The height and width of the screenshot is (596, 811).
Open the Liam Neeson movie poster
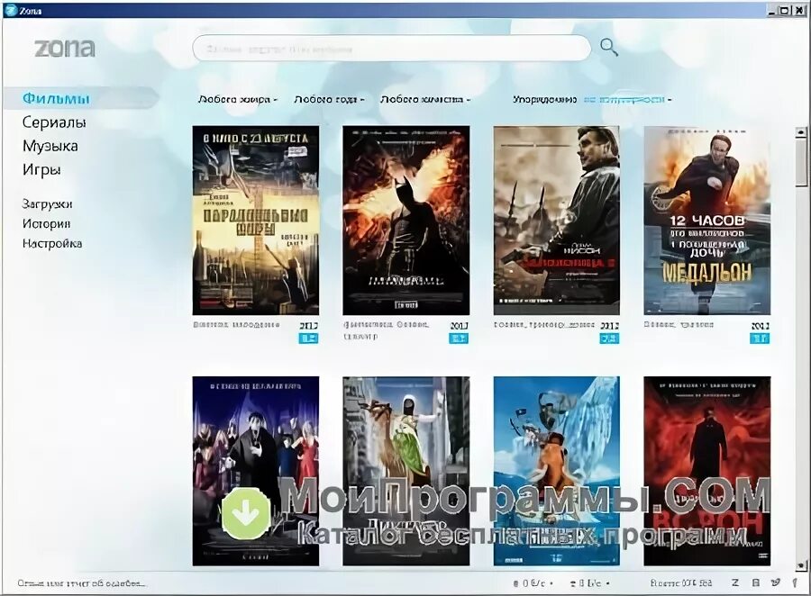557,221
